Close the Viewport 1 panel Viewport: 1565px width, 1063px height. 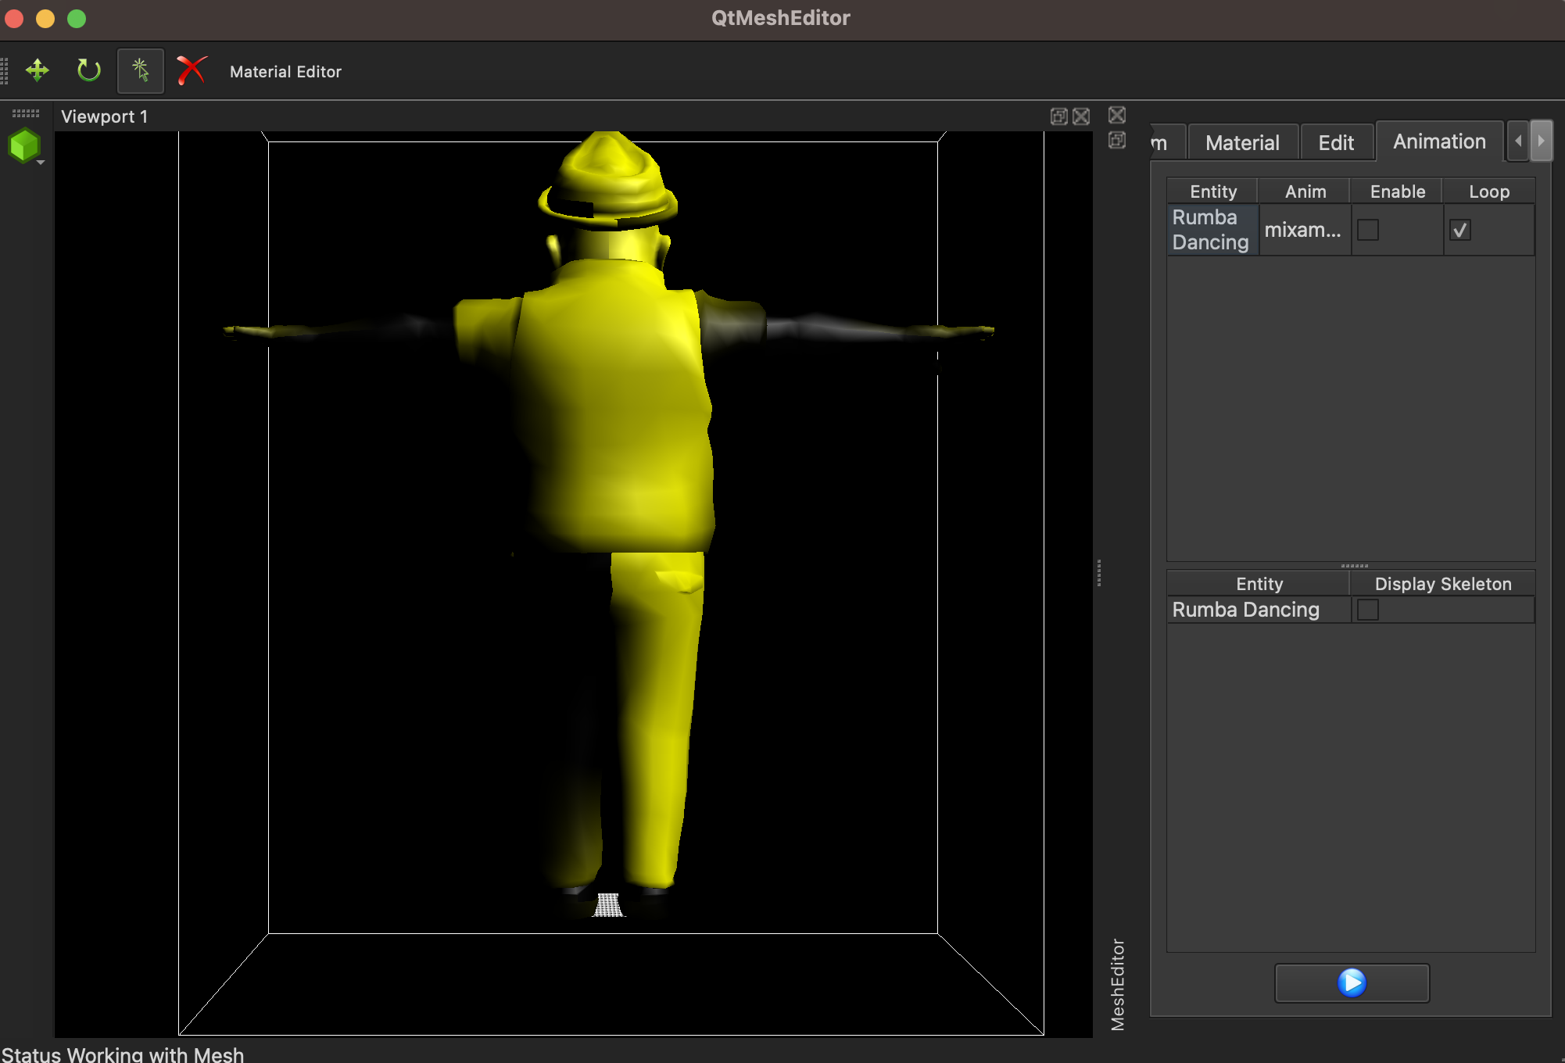1081,116
